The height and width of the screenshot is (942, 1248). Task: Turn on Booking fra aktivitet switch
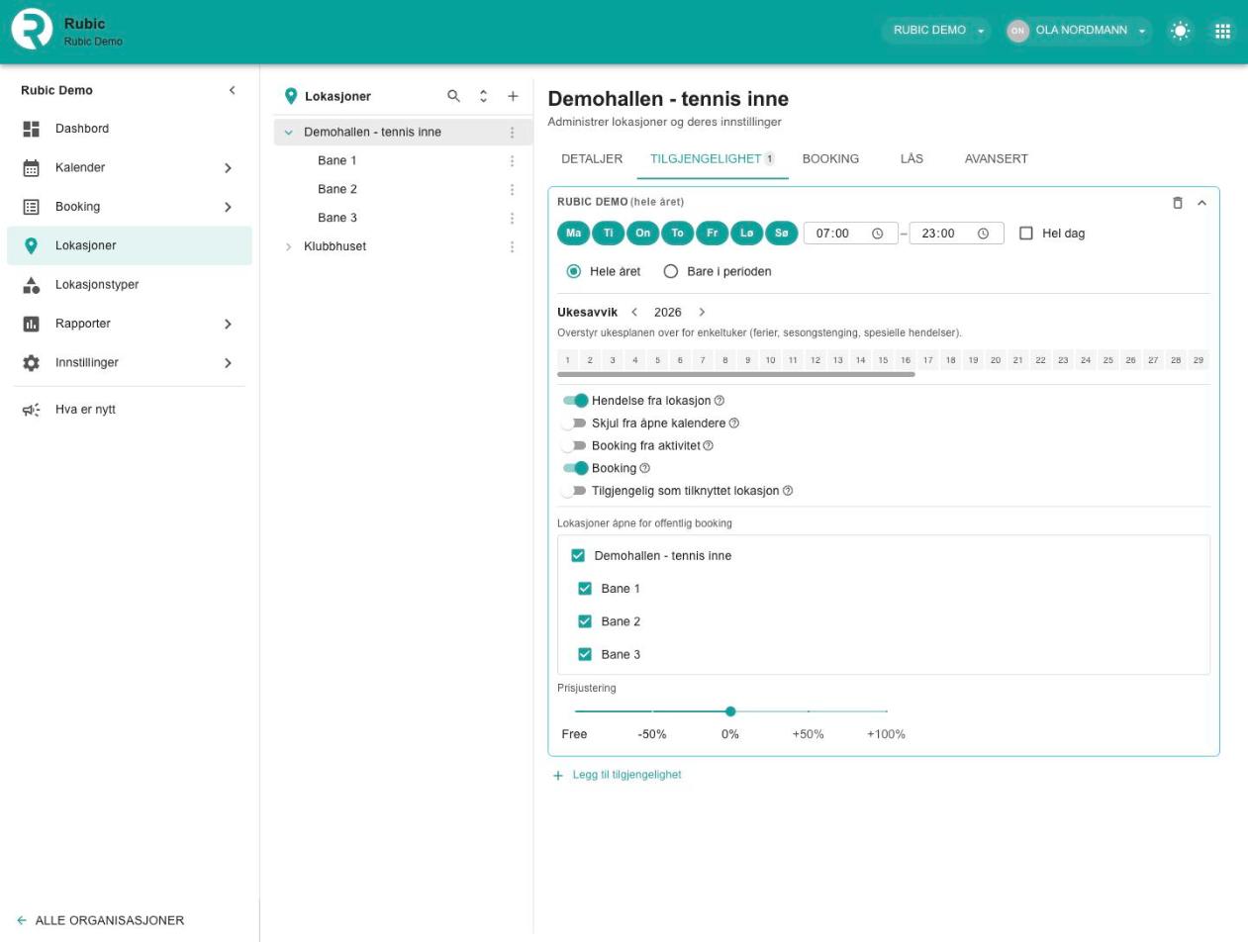click(575, 446)
